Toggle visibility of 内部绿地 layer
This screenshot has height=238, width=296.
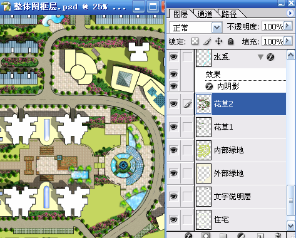click(173, 150)
